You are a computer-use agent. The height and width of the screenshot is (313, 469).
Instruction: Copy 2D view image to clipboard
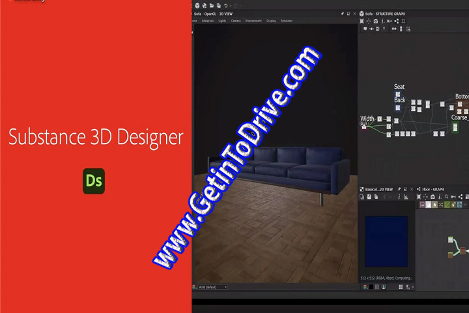coord(377,197)
